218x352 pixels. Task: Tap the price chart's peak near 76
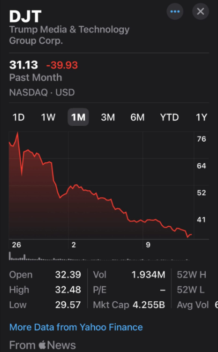pyautogui.click(x=17, y=133)
